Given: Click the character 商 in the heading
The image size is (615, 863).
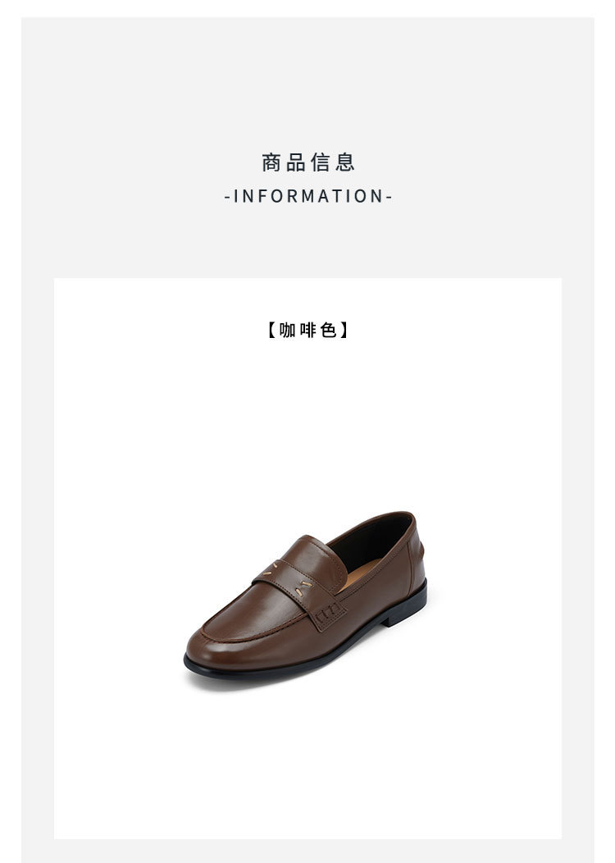Looking at the screenshot, I should click(271, 162).
